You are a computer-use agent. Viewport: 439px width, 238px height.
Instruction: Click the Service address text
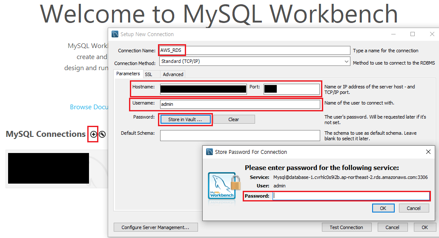(350, 177)
